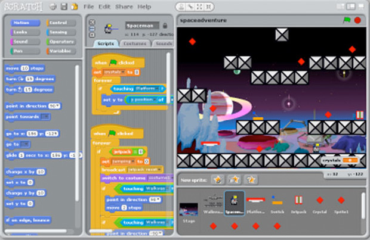The image size is (370, 240).
Task: Show Operators blocks category
Action: point(61,42)
